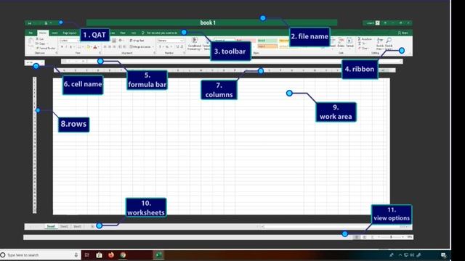Open the File tab

click(31, 33)
